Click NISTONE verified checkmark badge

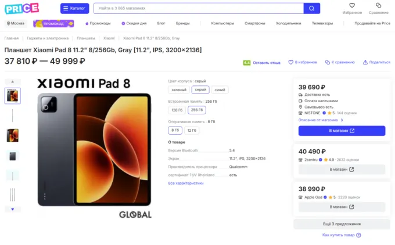click(x=324, y=113)
